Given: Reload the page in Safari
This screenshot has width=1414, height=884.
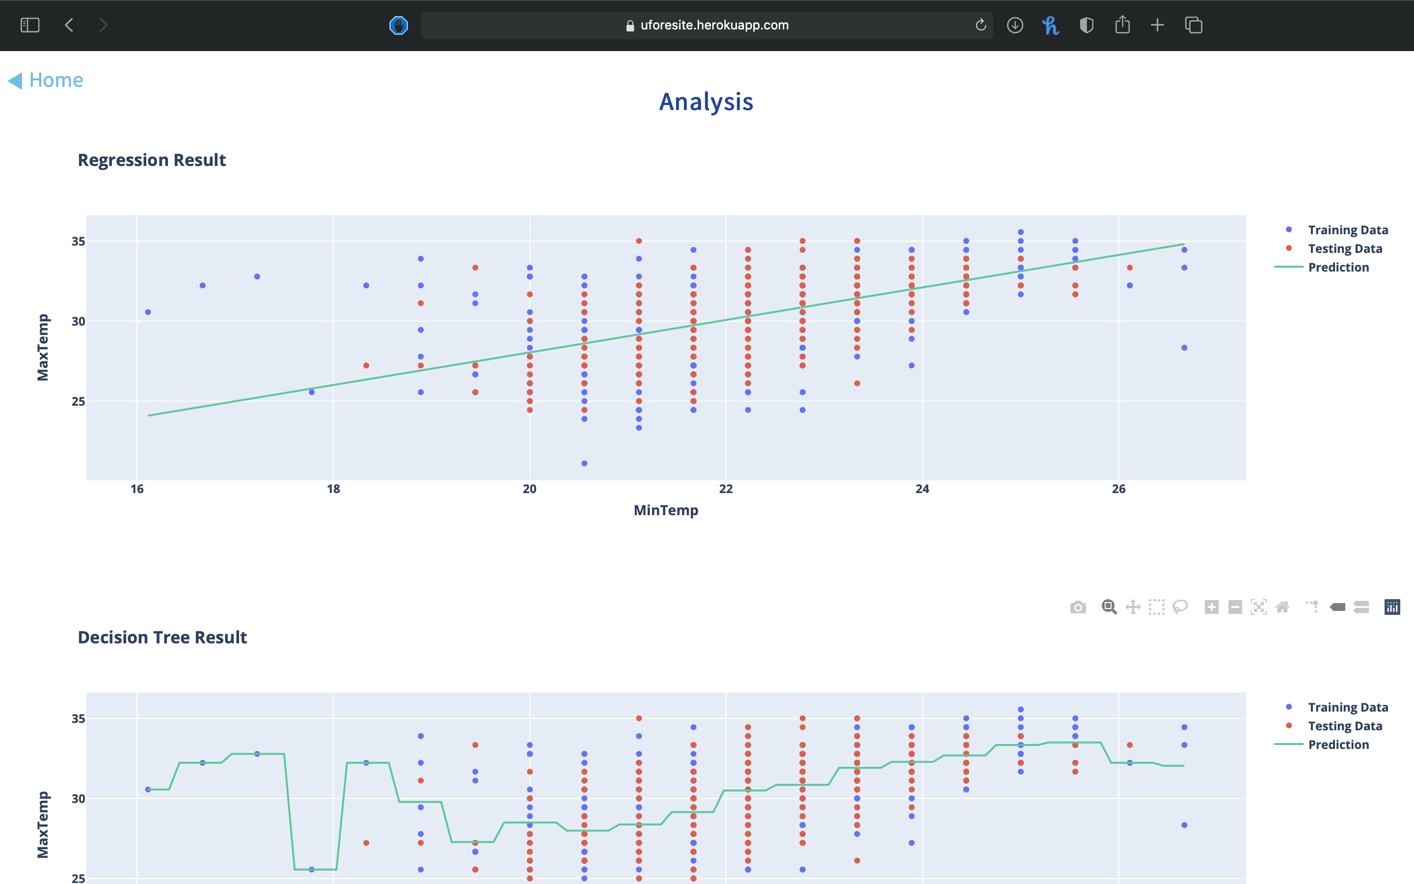Looking at the screenshot, I should pos(980,25).
